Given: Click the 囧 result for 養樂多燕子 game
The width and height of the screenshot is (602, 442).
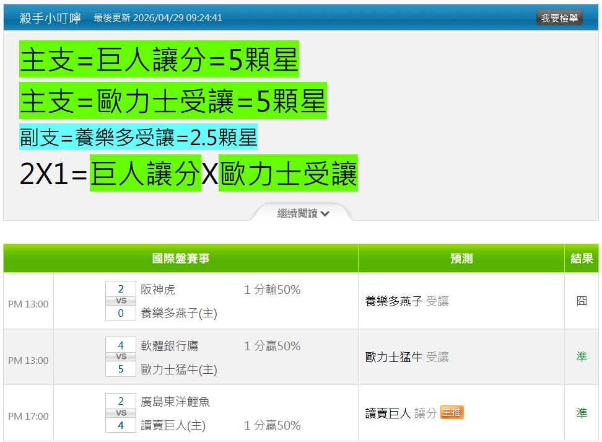Looking at the screenshot, I should point(582,301).
